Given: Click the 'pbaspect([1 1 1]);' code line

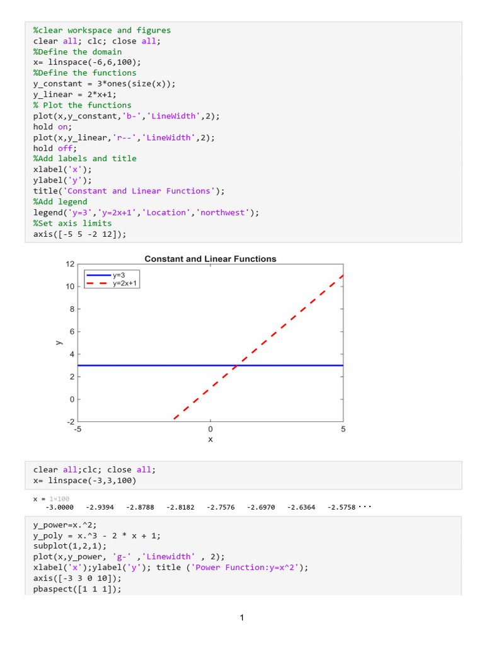Looking at the screenshot, I should 78,589.
